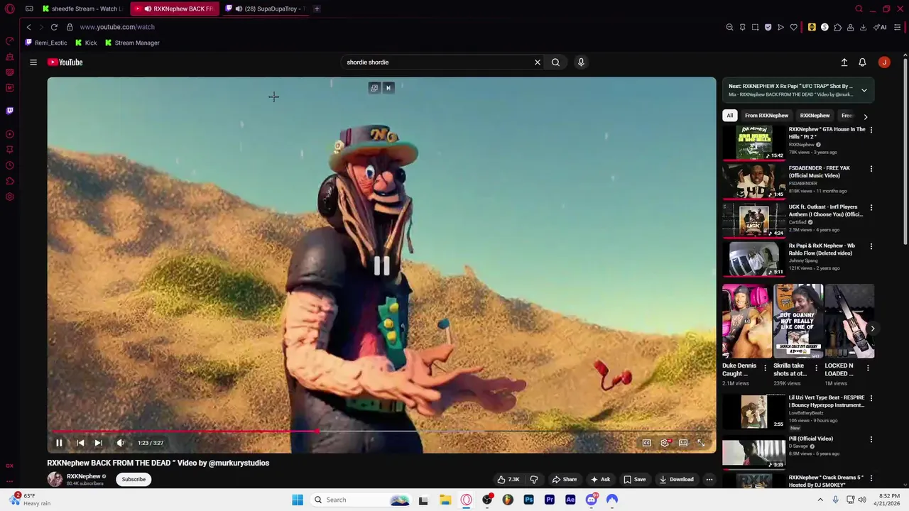This screenshot has width=909, height=511.
Task: Switch to sheedfe Stream browser tab
Action: (x=82, y=9)
